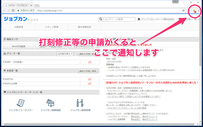Click the 未承認打刻 row text
This screenshot has height=127, width=203.
[x=8, y=79]
